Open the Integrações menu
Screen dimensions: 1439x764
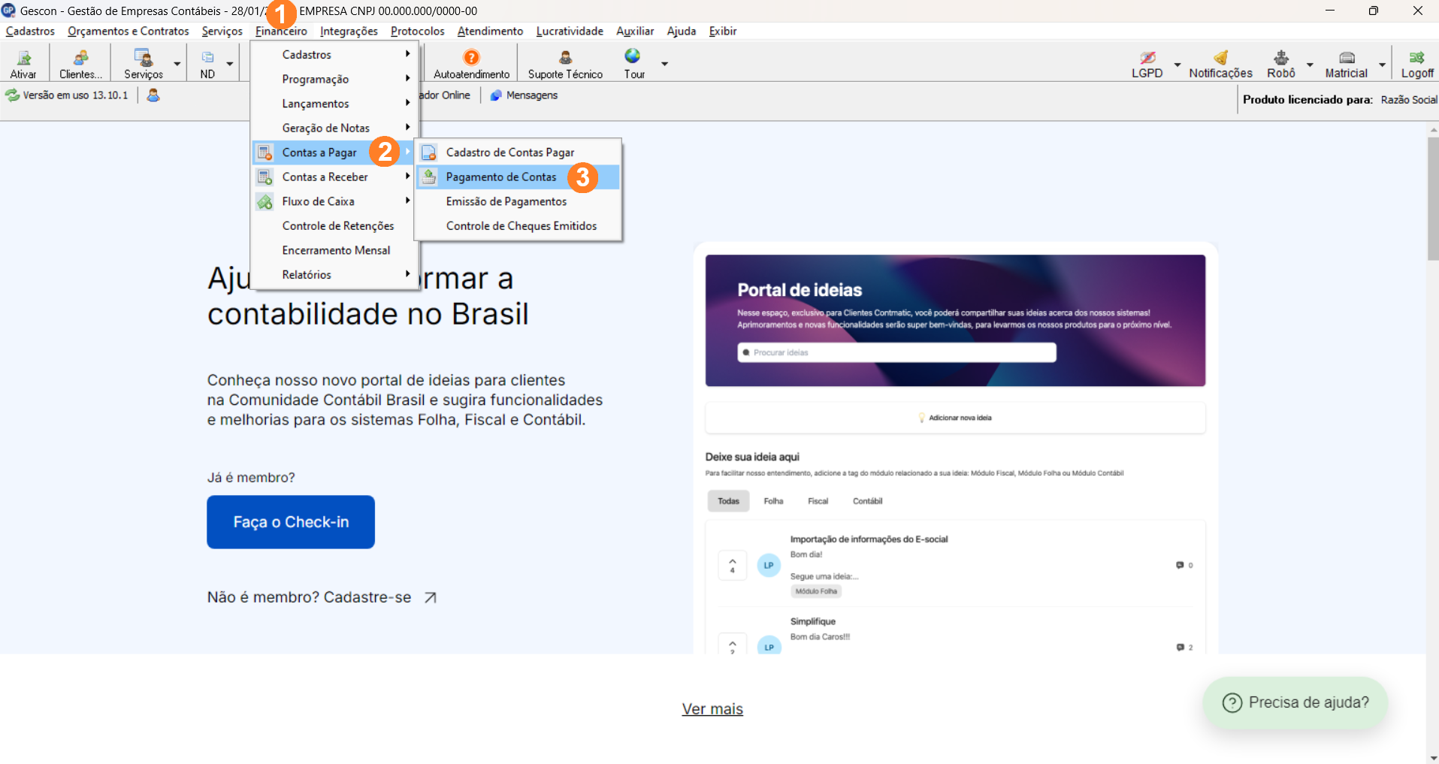(x=349, y=31)
